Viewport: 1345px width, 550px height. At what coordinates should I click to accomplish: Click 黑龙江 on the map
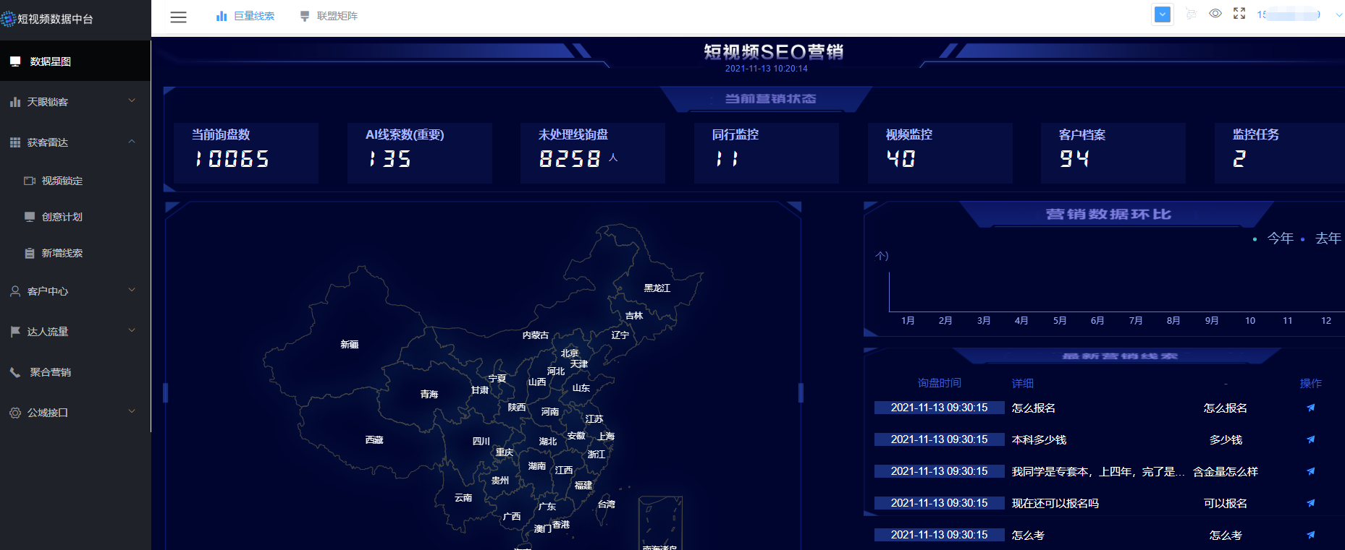pyautogui.click(x=657, y=288)
